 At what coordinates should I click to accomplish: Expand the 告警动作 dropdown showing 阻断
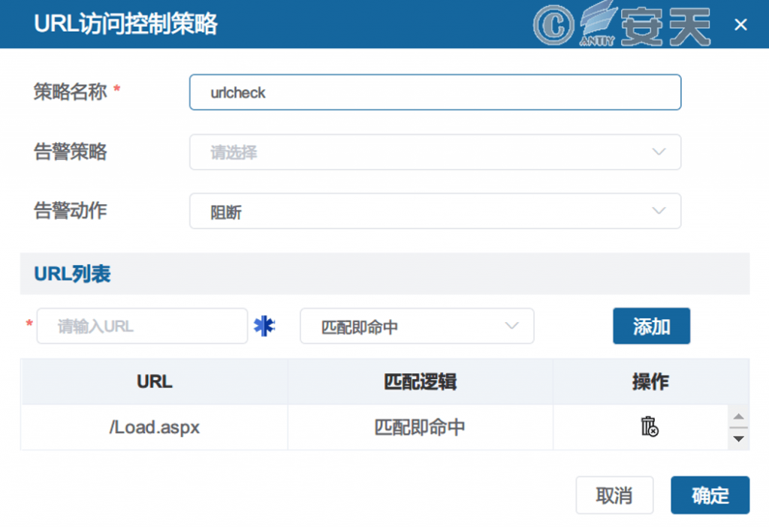(435, 212)
